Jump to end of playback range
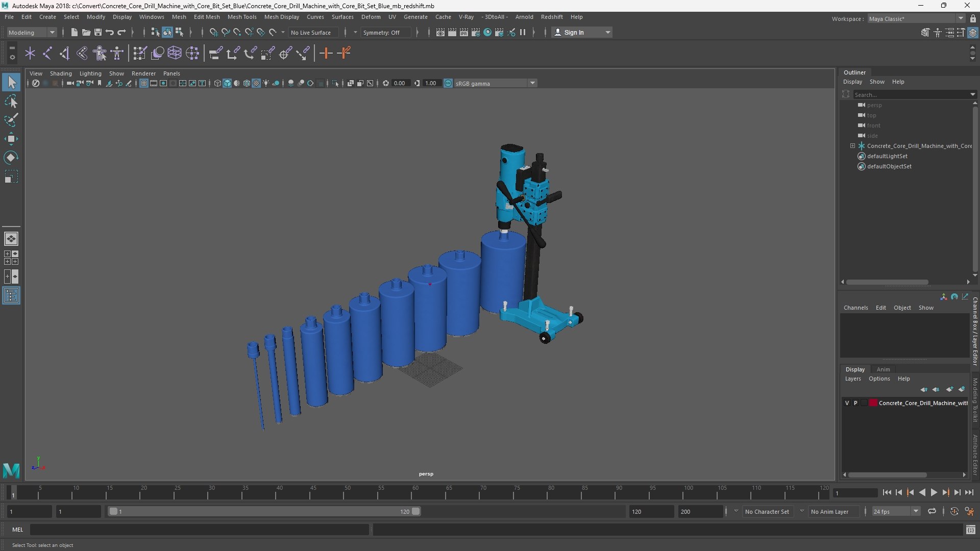The image size is (980, 551). 969,492
